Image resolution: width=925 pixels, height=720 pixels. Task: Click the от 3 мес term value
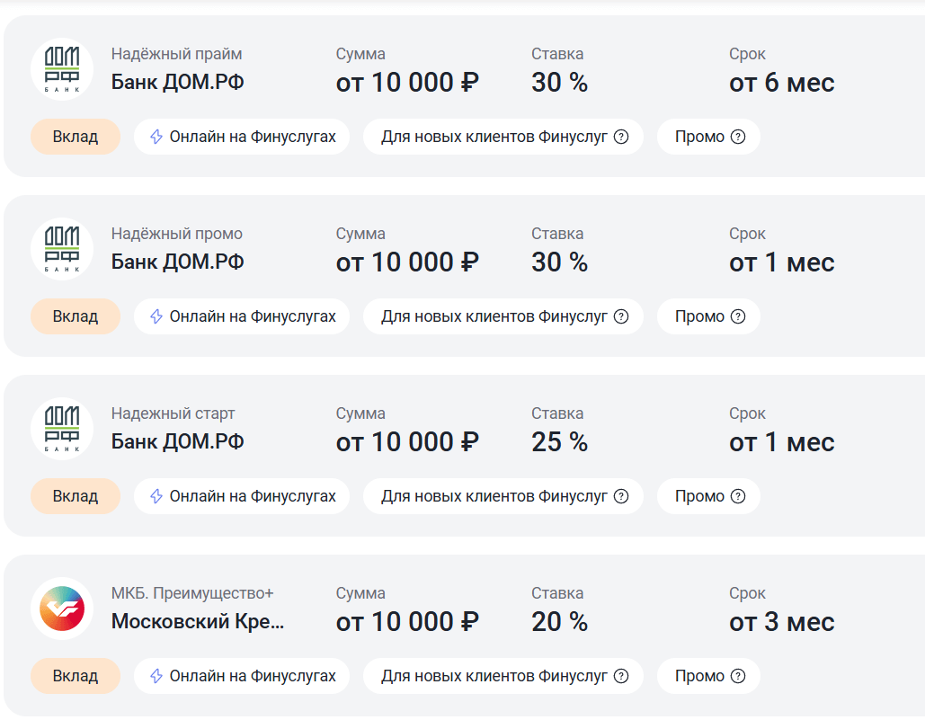[x=782, y=622]
